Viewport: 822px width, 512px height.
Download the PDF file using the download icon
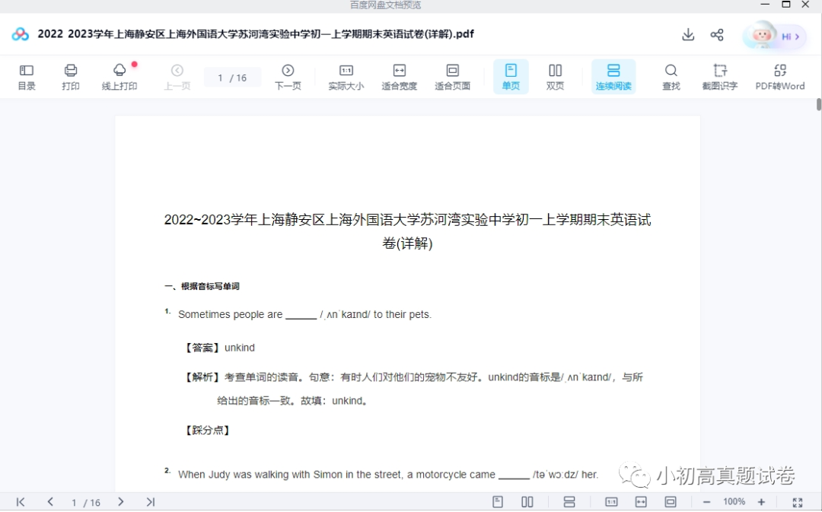[x=688, y=34]
